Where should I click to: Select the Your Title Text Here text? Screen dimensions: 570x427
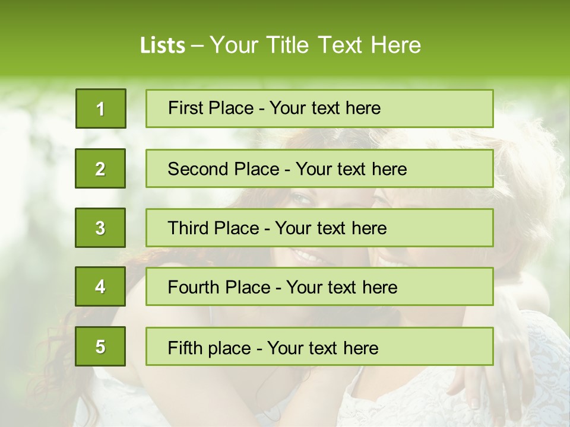click(315, 45)
